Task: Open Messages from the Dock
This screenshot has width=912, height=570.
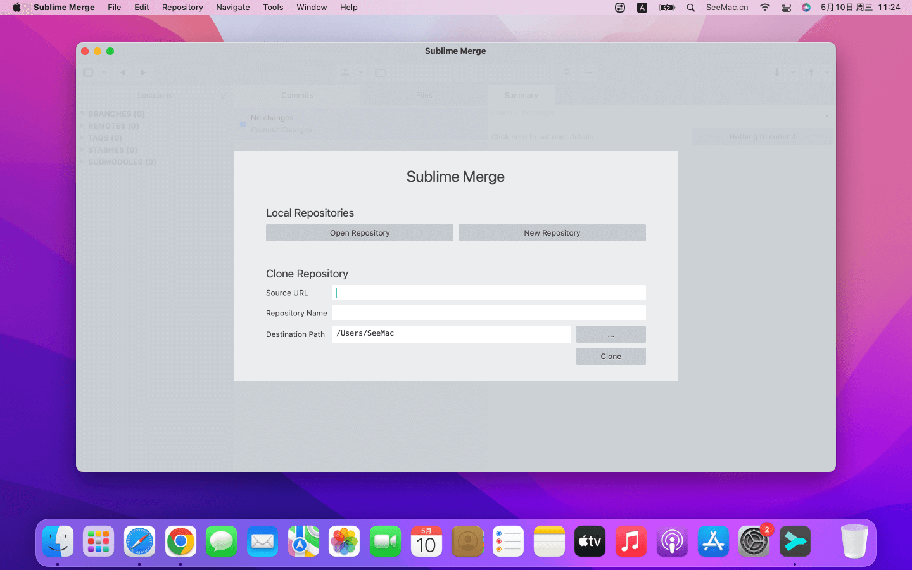Action: tap(222, 541)
